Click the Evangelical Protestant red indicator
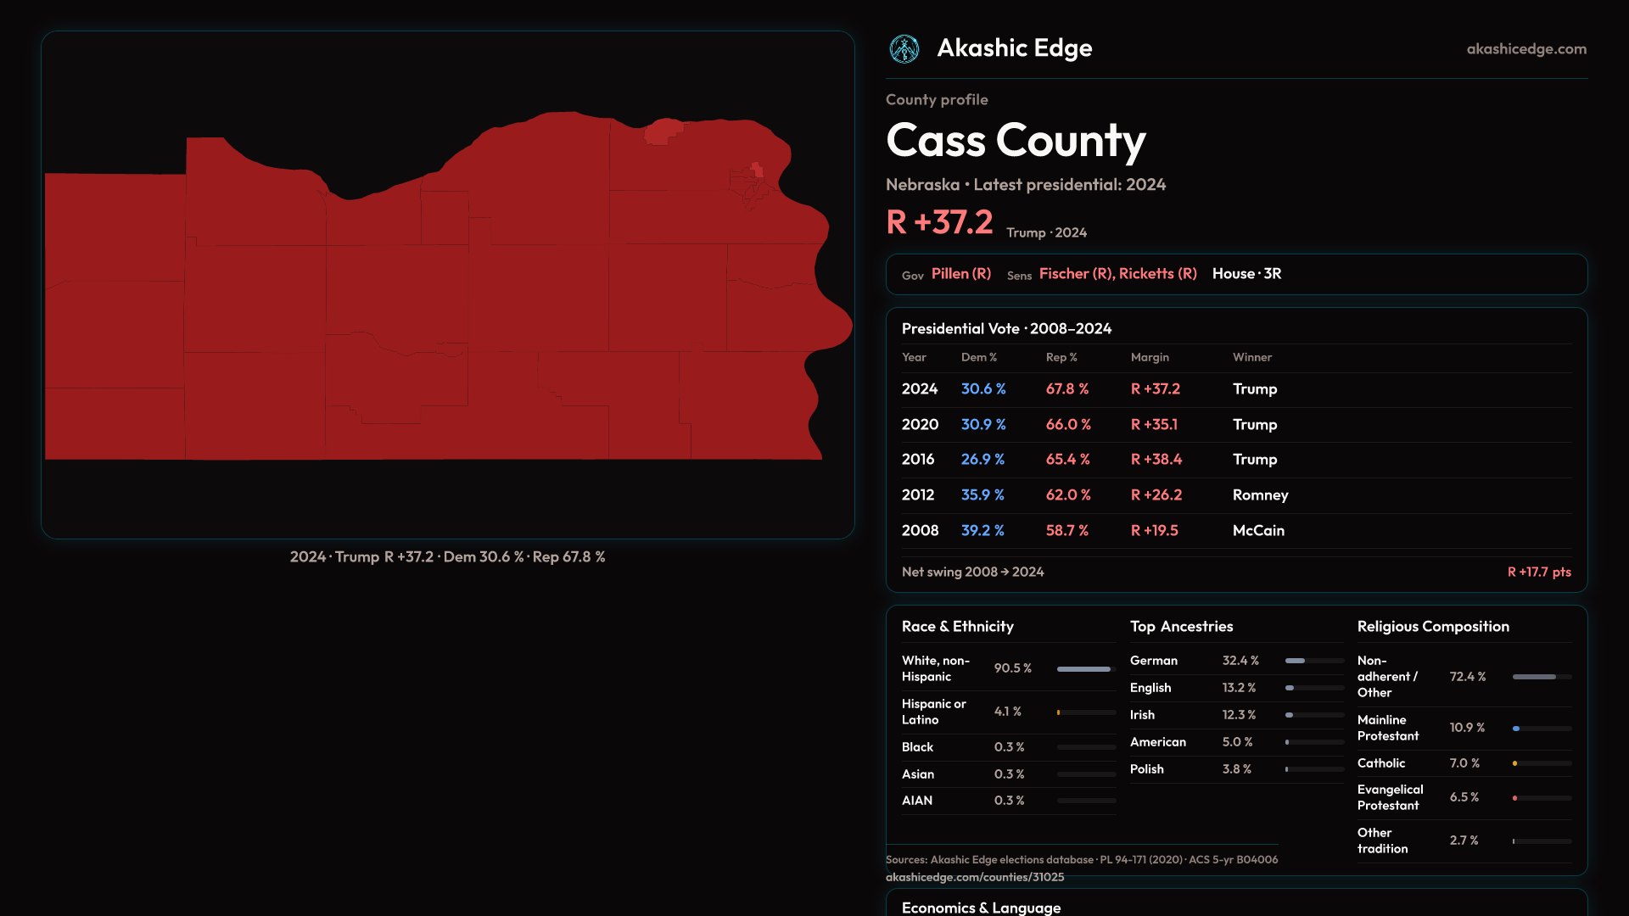Viewport: 1629px width, 916px height. (x=1515, y=798)
